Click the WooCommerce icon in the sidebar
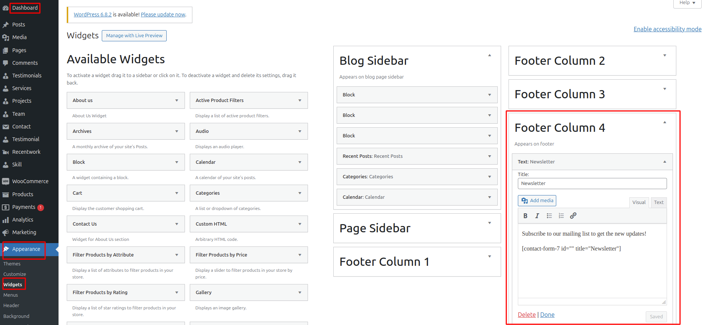This screenshot has width=708, height=325. [6, 181]
